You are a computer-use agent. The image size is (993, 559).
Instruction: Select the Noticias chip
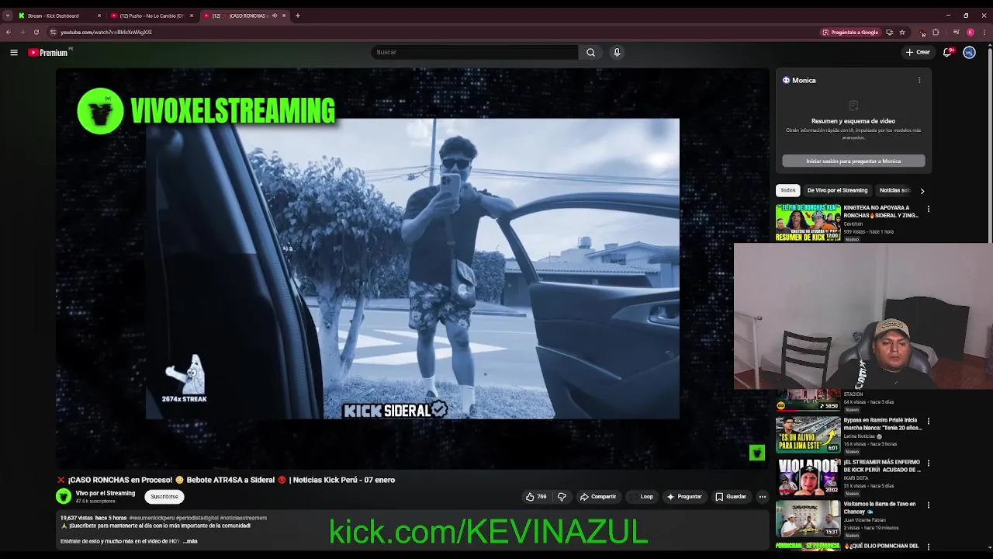[x=894, y=190]
